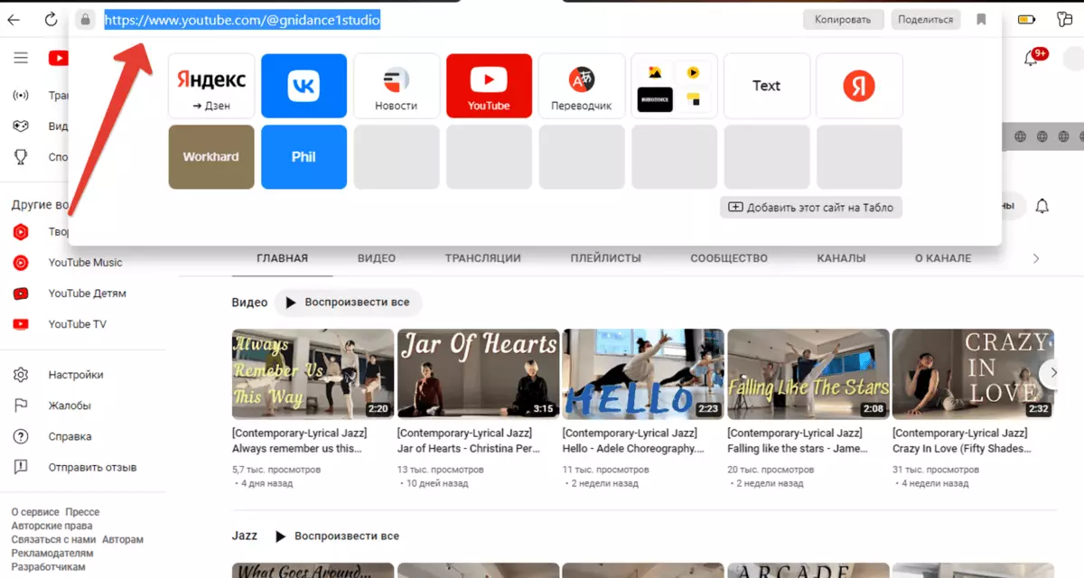Open Настройки gear in the sidebar
1084x578 pixels.
pos(20,375)
